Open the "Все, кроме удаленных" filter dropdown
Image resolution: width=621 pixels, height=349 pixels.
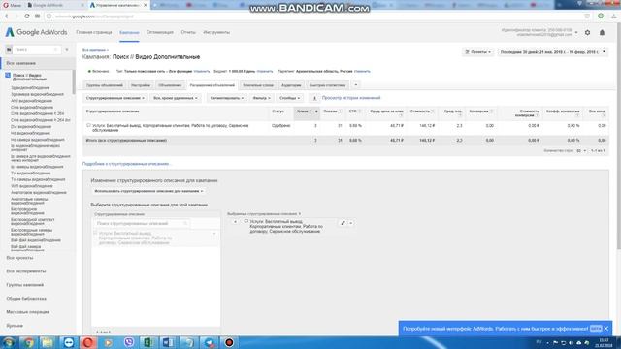coord(175,98)
